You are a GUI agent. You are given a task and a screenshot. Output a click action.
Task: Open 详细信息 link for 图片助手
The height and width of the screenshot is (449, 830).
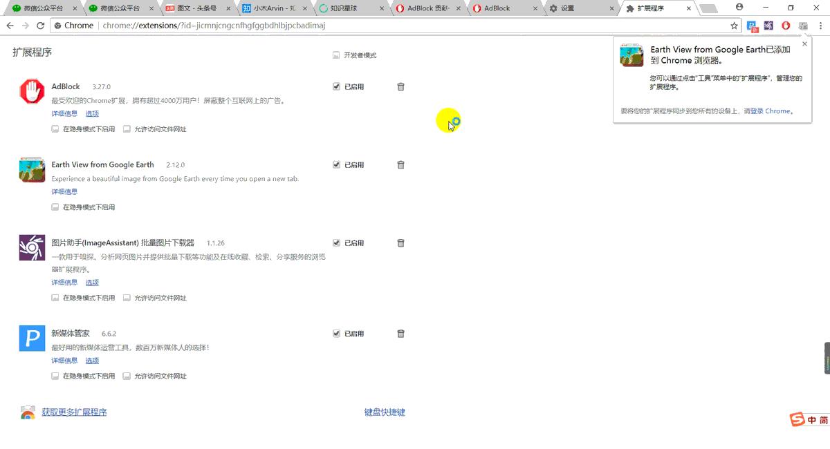click(x=64, y=283)
